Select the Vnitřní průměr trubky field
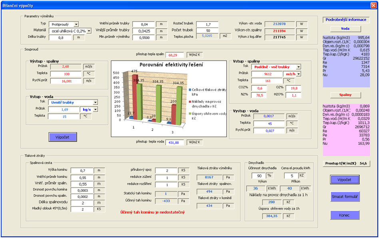379x238 pixels. click(144, 24)
